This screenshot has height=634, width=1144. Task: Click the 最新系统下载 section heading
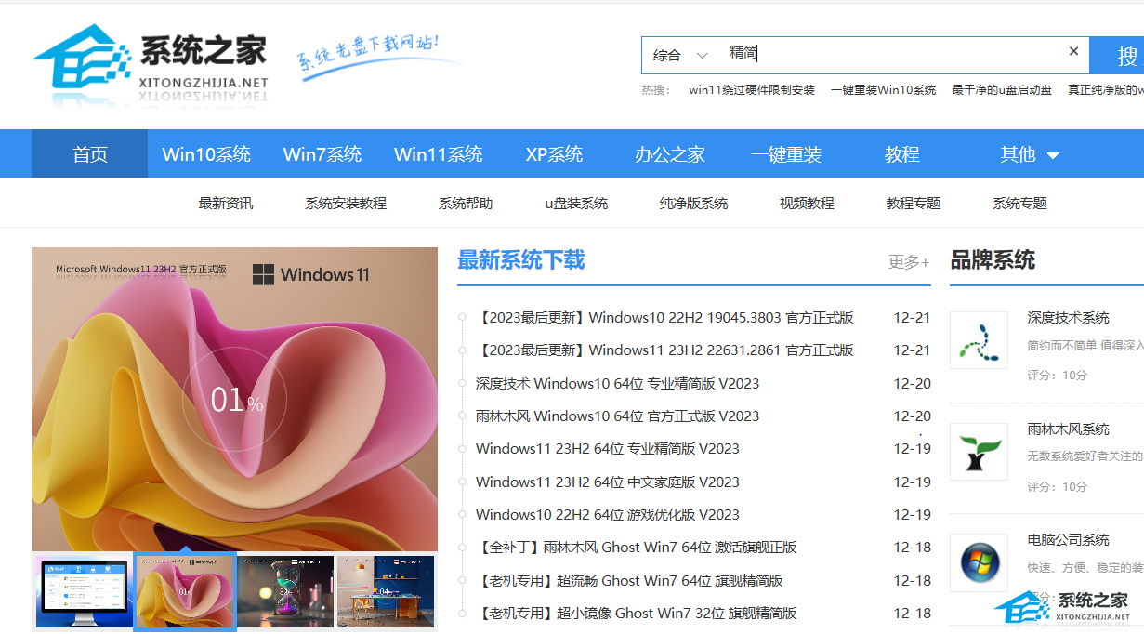pyautogui.click(x=520, y=260)
